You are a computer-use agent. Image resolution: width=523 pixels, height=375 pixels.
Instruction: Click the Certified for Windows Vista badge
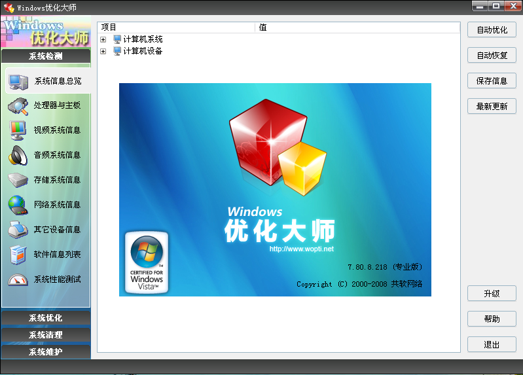(147, 262)
